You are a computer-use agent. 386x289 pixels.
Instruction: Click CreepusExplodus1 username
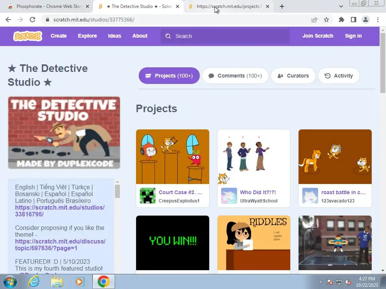179,201
